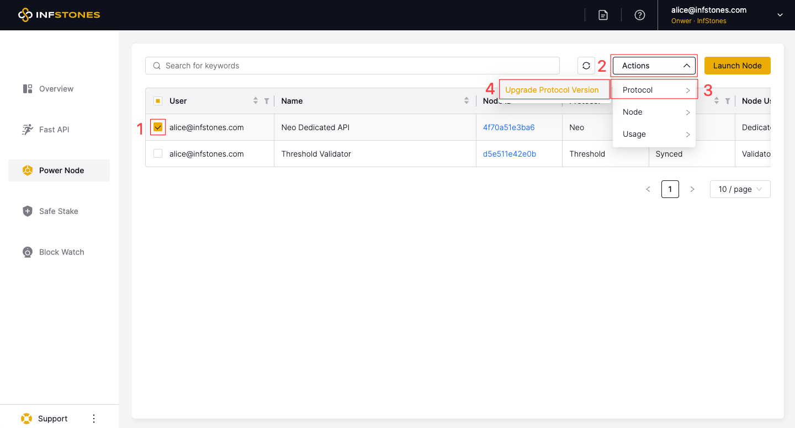The image size is (795, 428).
Task: Click the Fast API runner icon
Action: (28, 130)
